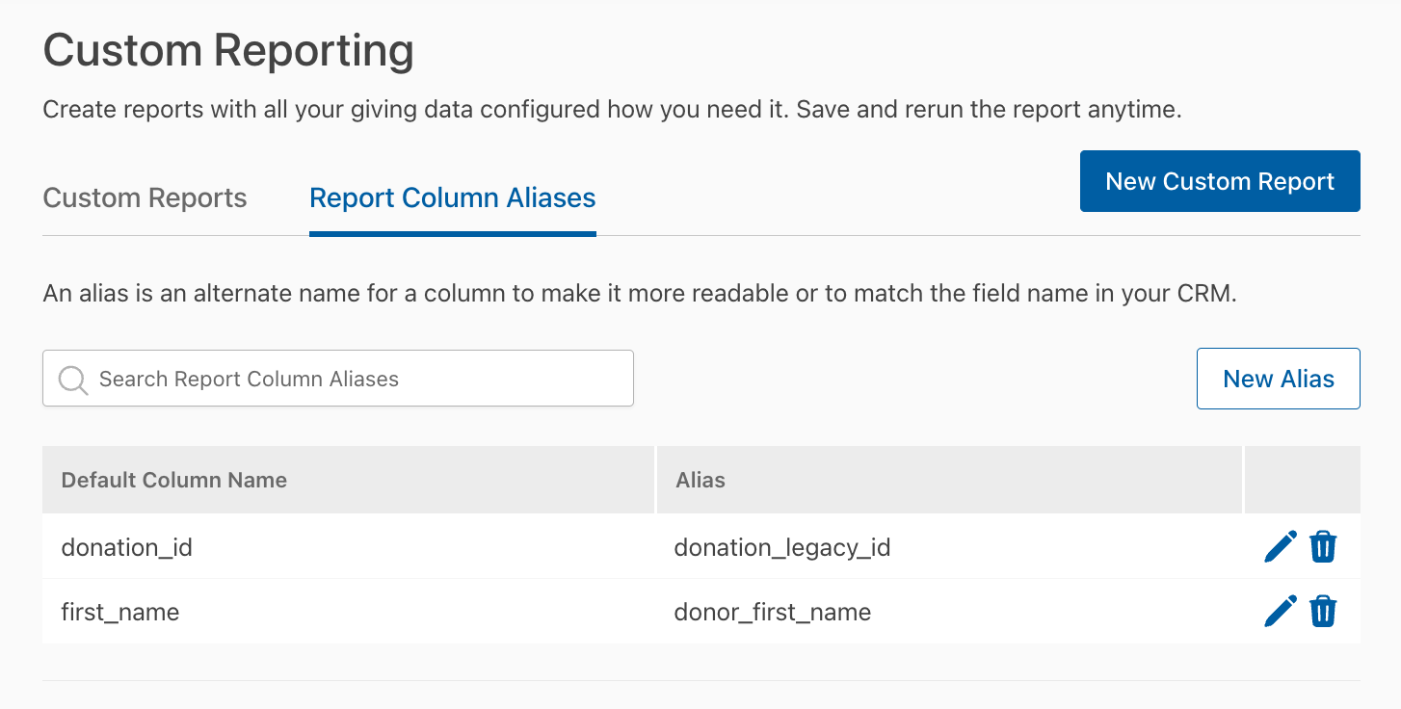Click the Default Column Name header
1401x709 pixels.
coord(348,480)
